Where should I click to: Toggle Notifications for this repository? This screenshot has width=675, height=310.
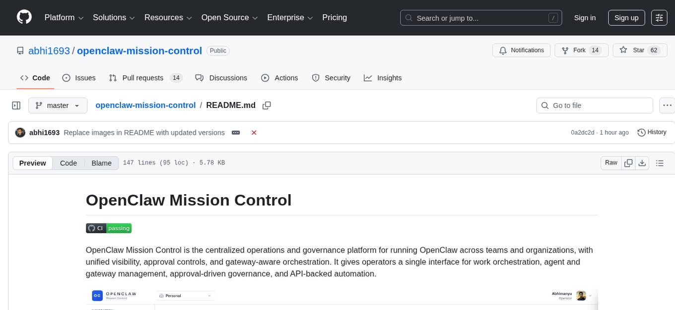coord(521,50)
